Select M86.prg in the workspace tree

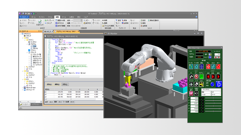pyautogui.click(x=35, y=48)
